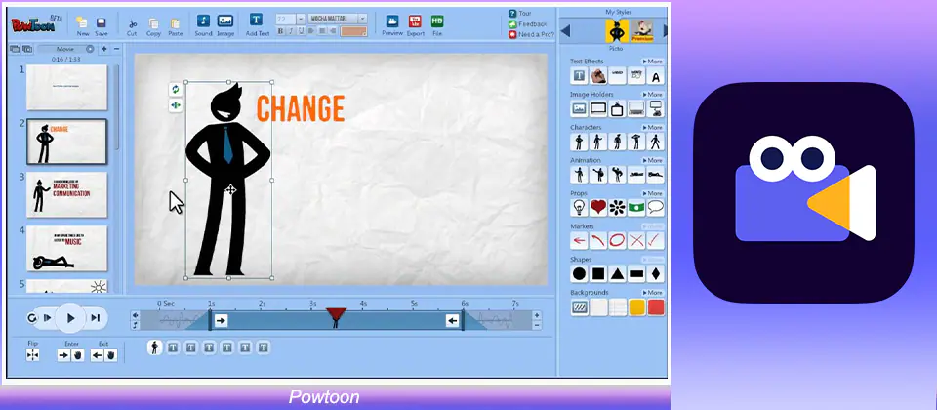Zoom in timeline with plus button
Image resolution: width=937 pixels, height=410 pixels.
[x=537, y=315]
